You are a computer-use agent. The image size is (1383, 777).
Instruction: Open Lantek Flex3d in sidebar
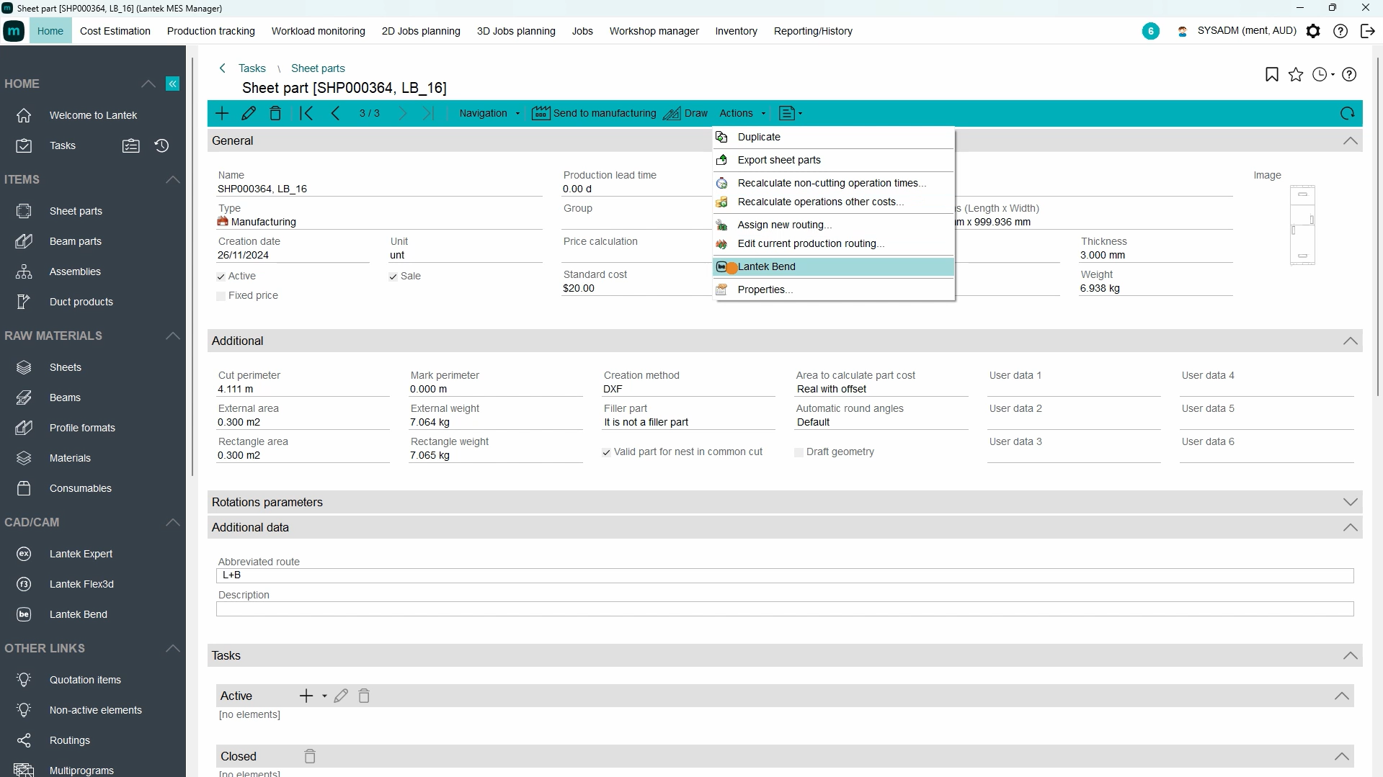coord(81,584)
